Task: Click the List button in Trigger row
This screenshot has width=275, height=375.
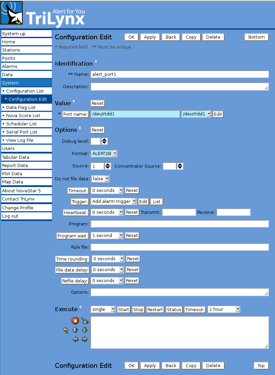Action: pos(157,202)
